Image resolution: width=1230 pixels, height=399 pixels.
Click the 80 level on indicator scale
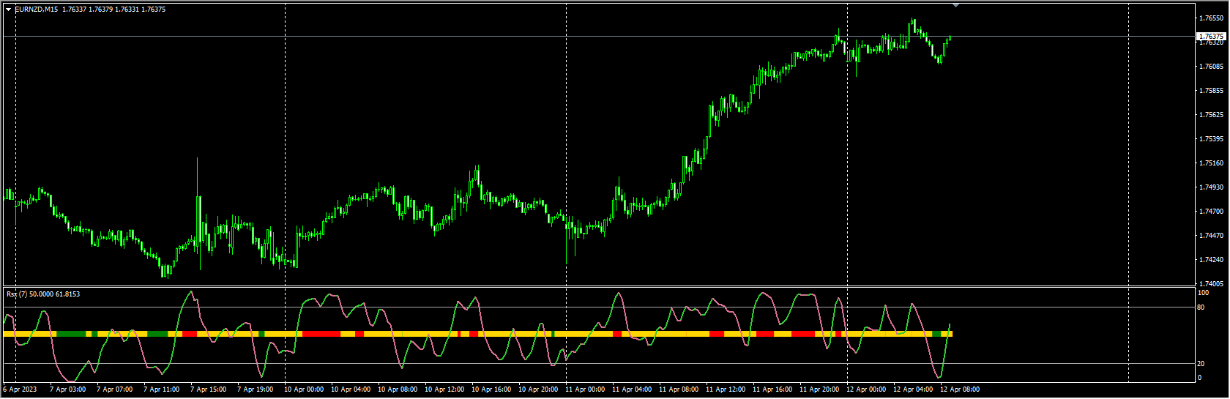(1201, 307)
